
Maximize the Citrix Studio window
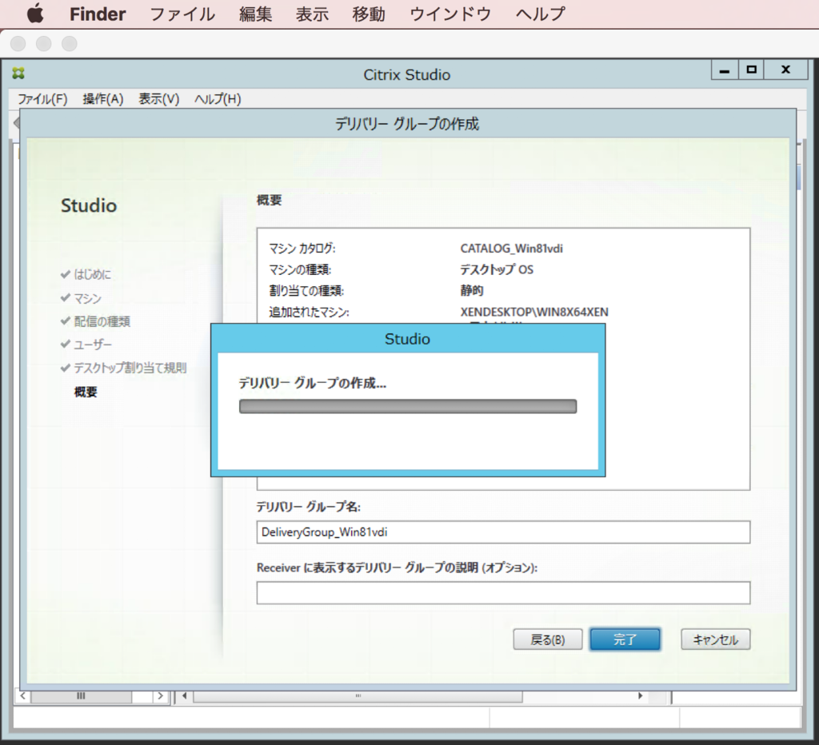751,70
